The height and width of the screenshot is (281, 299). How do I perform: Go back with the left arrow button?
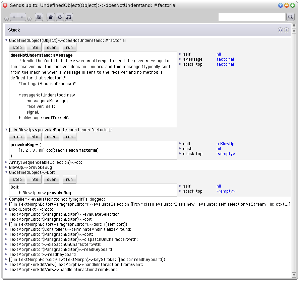[14, 17]
